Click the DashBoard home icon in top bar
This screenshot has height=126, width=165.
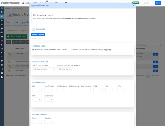click(23, 3)
